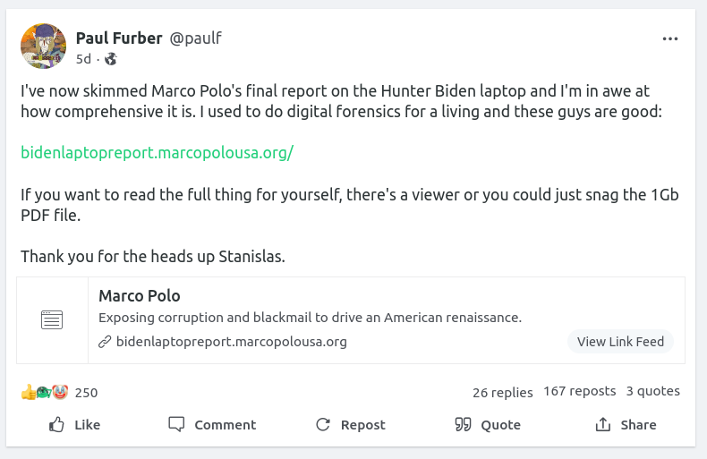View the 3 quotes list

[x=652, y=391]
